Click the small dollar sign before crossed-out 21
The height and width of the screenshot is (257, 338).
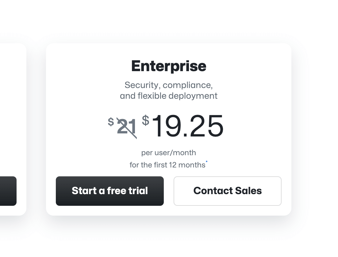point(111,122)
